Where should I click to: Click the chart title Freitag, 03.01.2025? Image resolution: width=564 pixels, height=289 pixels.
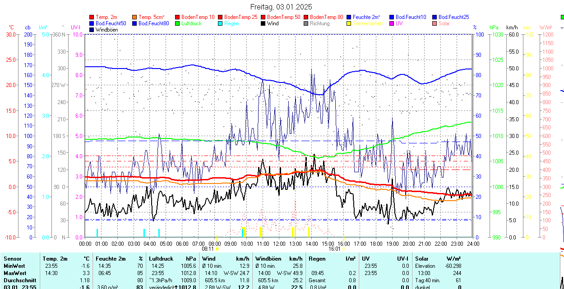282,7
